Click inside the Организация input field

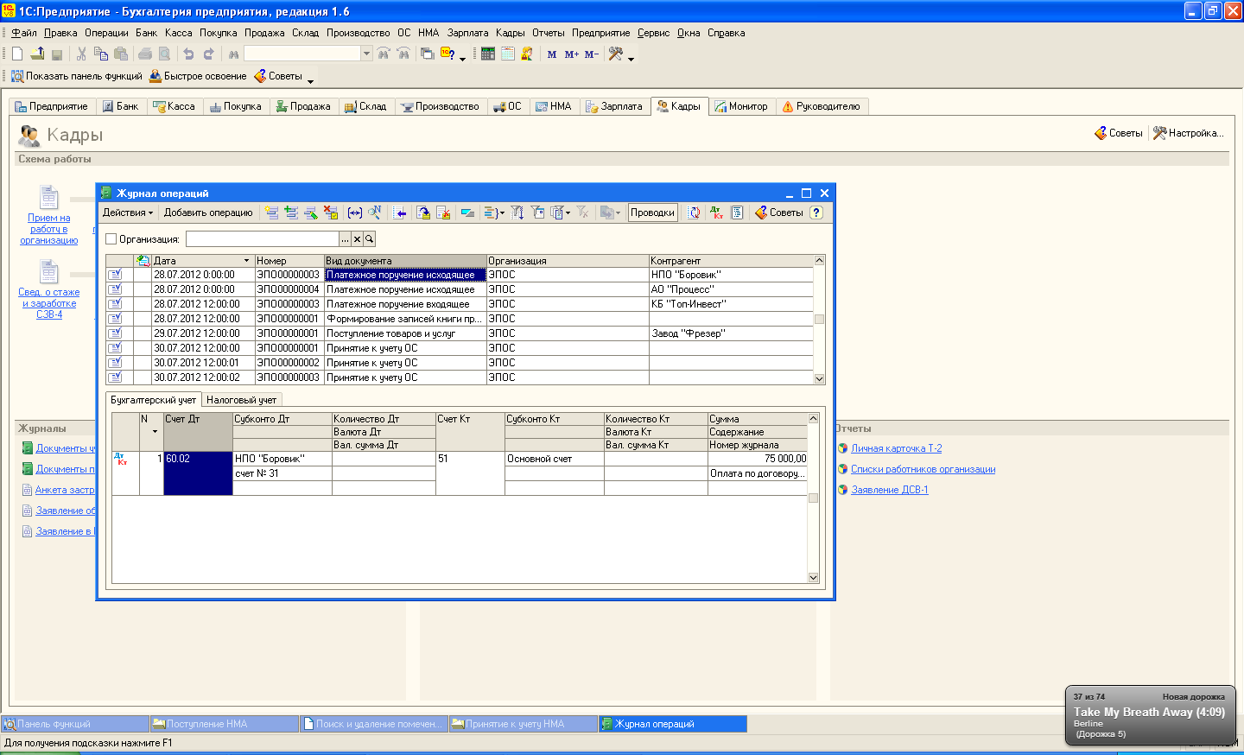click(263, 239)
